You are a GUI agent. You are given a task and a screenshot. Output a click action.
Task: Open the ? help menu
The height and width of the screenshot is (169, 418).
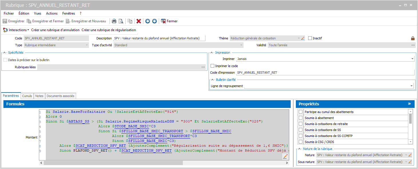pos(81,13)
